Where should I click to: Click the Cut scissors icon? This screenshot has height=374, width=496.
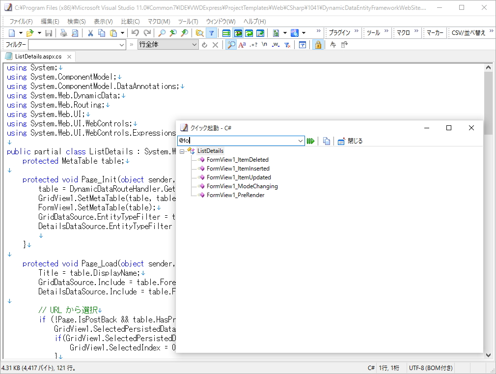pos(90,33)
